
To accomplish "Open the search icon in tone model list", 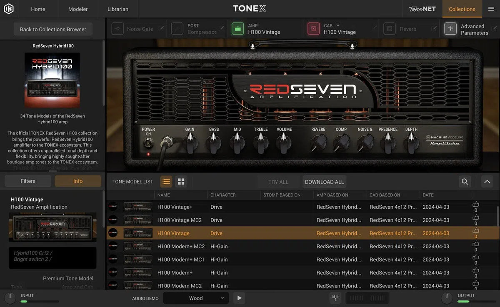I will tap(464, 182).
